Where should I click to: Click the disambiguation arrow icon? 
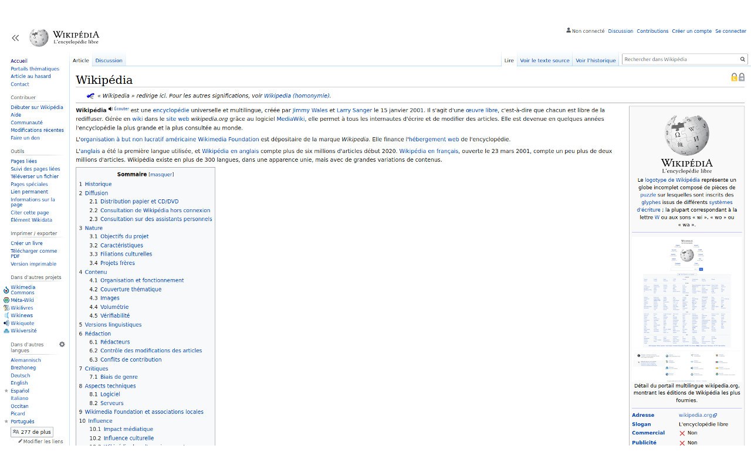[x=90, y=96]
